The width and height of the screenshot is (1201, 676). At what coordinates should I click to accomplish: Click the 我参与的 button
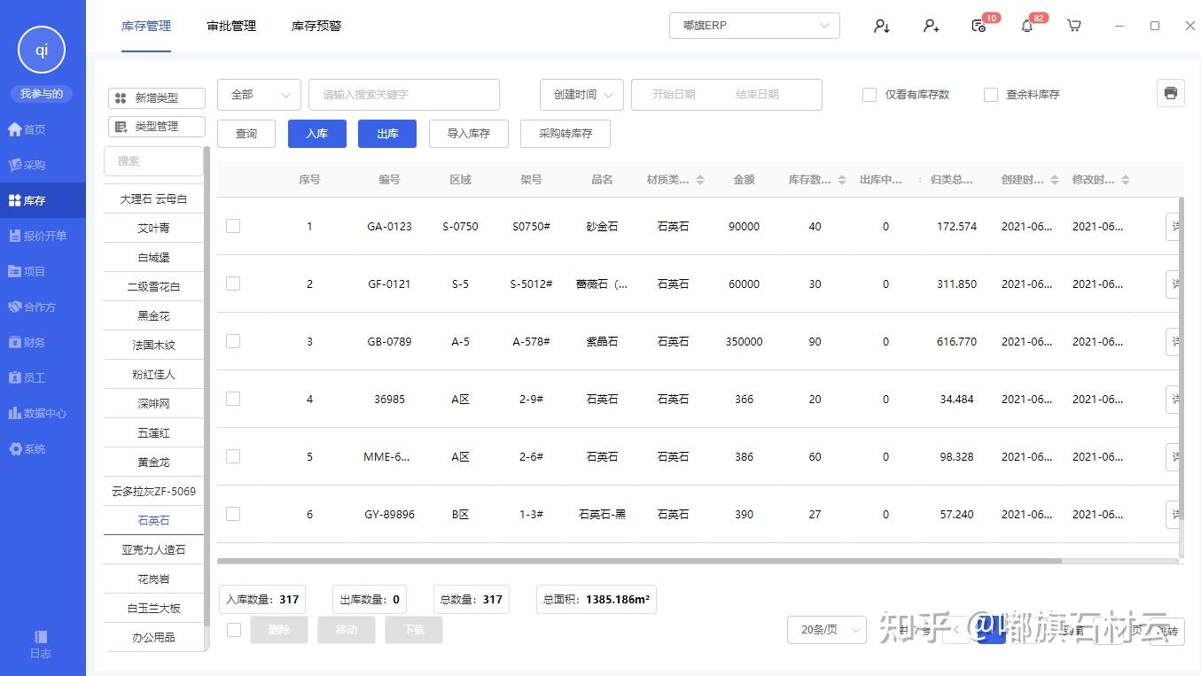tap(42, 94)
